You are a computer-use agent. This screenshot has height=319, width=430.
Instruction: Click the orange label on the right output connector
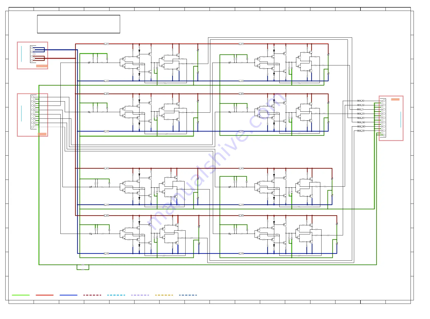point(395,99)
